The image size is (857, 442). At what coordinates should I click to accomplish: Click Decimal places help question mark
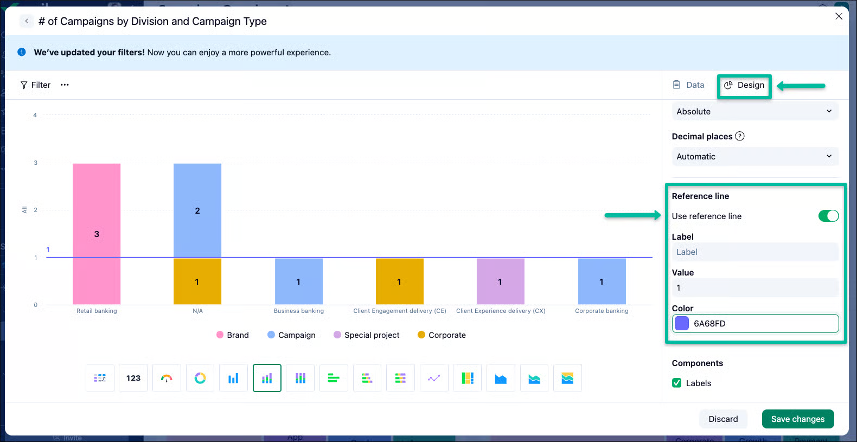(740, 136)
